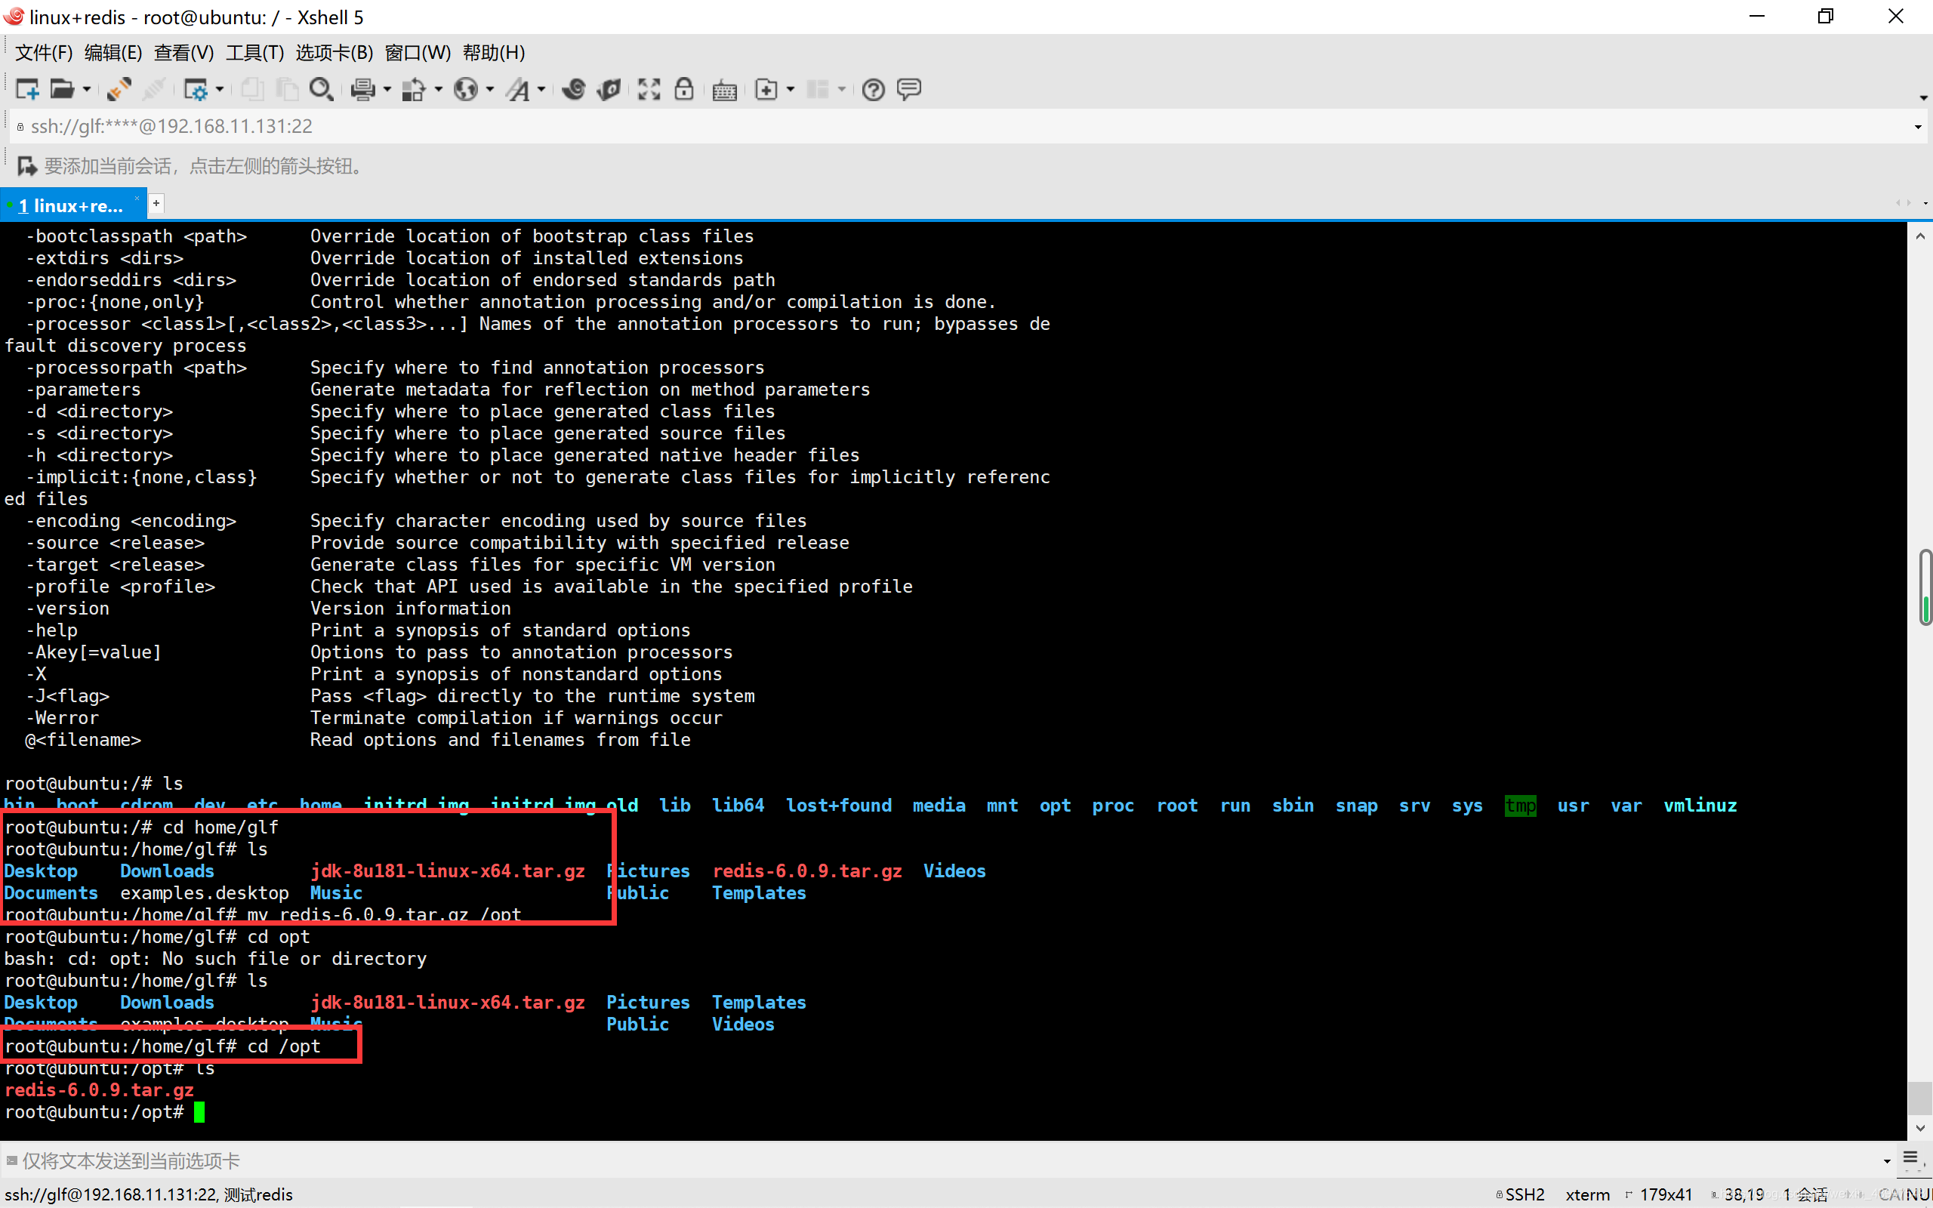The width and height of the screenshot is (1933, 1208).
Task: Click 'xterm' in the status bar
Action: (1588, 1194)
